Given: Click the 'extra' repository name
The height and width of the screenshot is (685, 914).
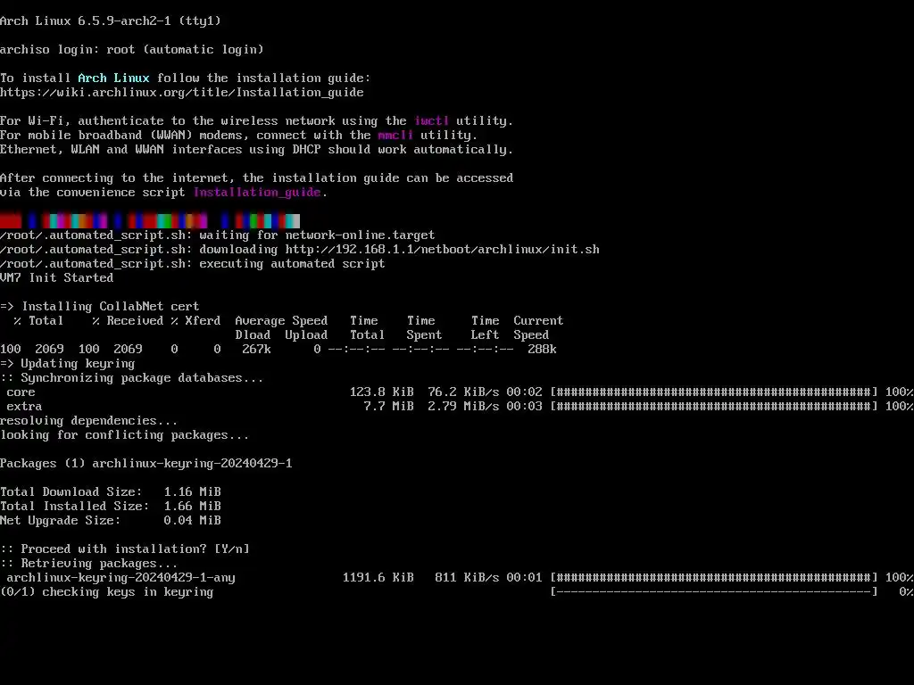Looking at the screenshot, I should (x=24, y=406).
